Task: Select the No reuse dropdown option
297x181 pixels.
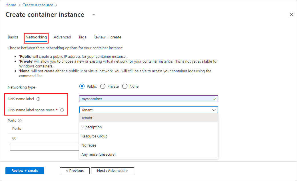Action: [x=89, y=145]
